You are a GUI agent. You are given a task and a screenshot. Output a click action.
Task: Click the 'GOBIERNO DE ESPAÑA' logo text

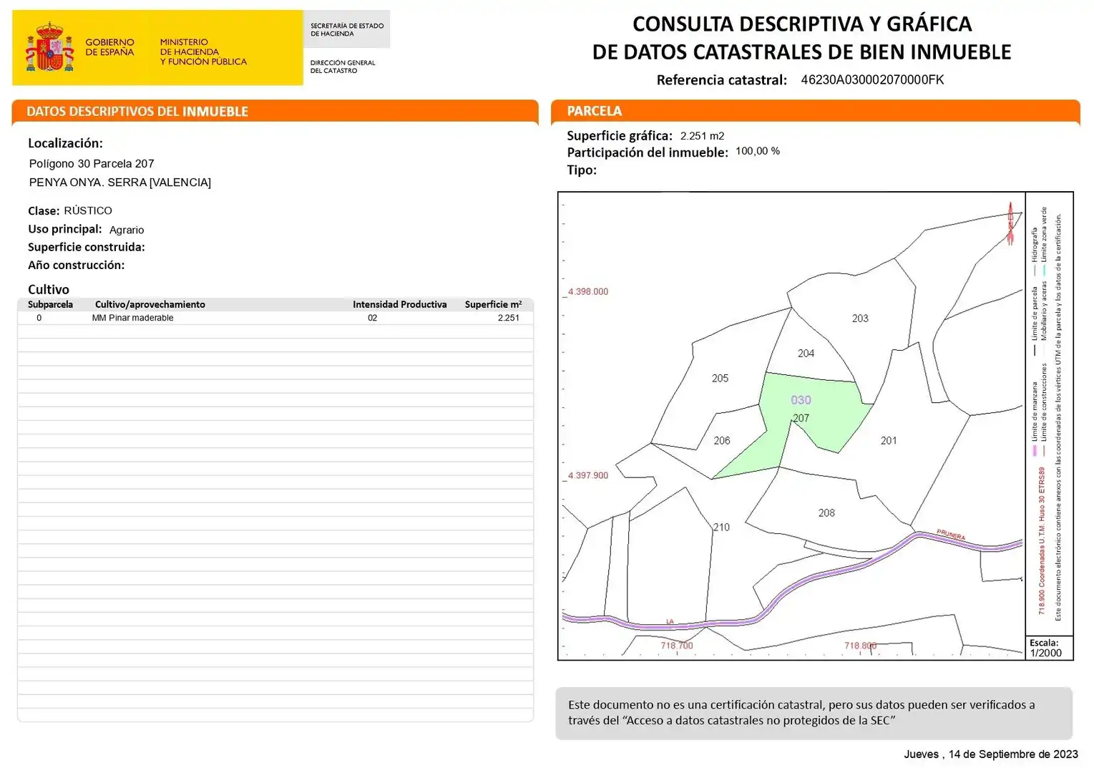(109, 47)
